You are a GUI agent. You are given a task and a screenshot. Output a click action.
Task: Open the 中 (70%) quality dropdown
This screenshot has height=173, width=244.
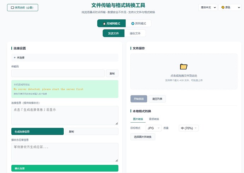pyautogui.click(x=188, y=128)
